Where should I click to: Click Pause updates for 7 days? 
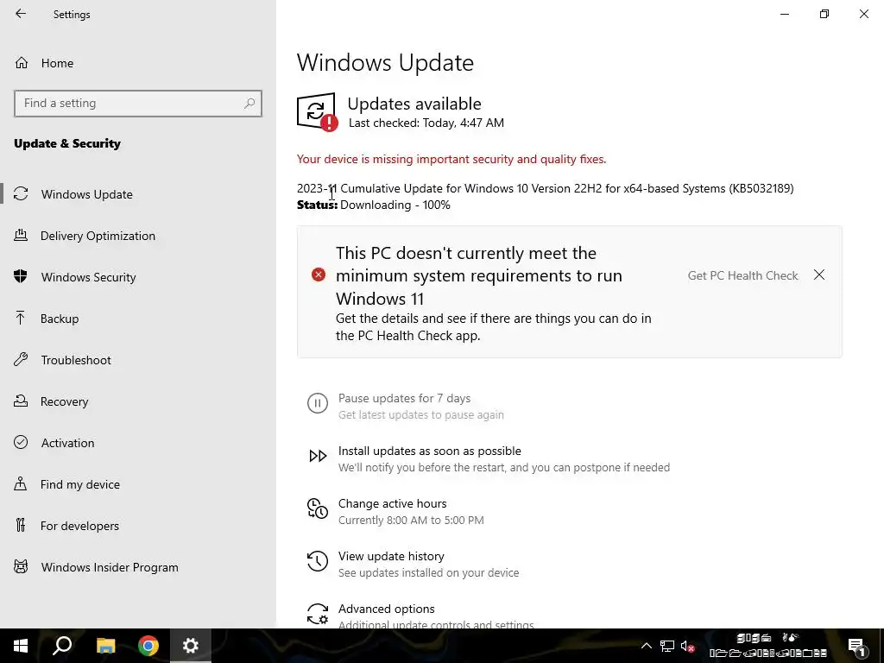[x=404, y=398]
